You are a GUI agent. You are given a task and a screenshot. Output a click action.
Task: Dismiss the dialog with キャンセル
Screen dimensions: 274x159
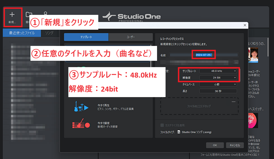[x=235, y=145]
